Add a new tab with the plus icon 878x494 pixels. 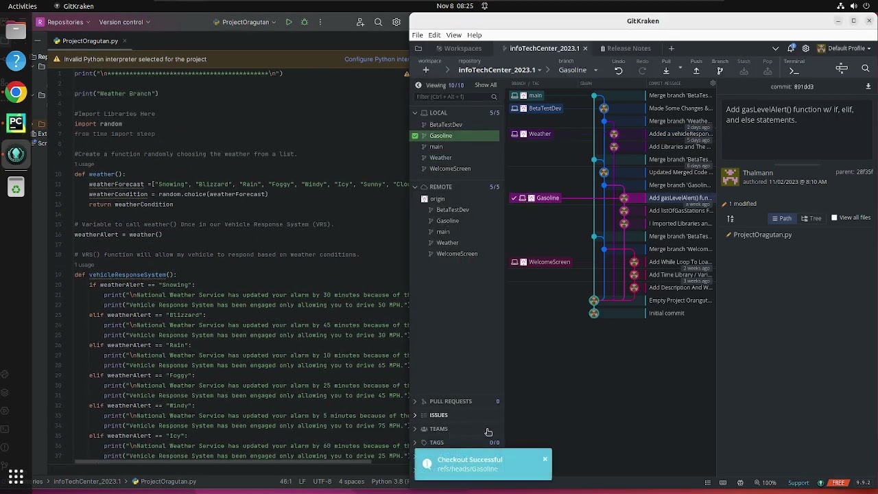click(x=672, y=49)
